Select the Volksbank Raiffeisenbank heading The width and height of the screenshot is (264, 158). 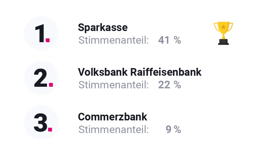tap(140, 72)
